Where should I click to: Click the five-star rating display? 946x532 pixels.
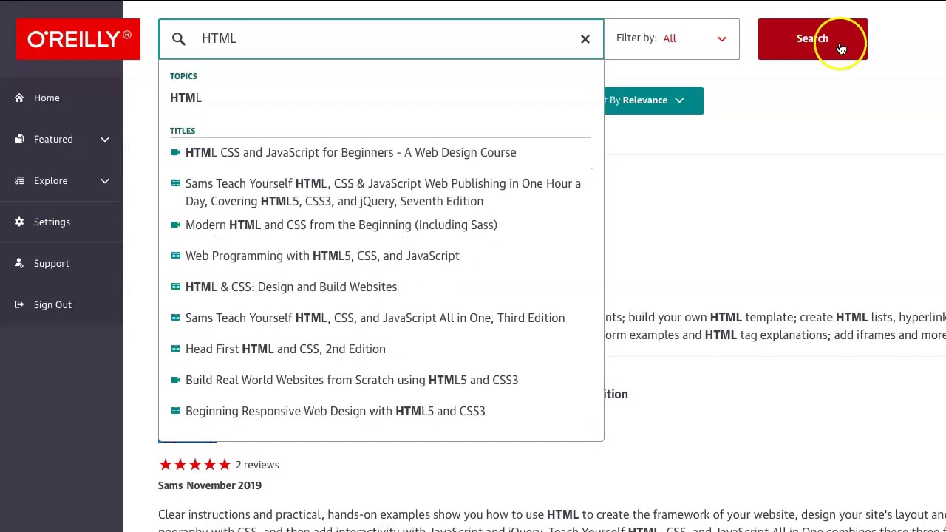pyautogui.click(x=194, y=465)
